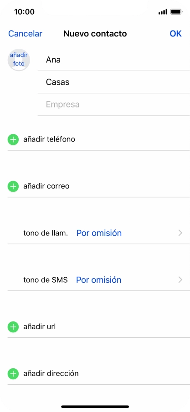Tap the green plus next to añadir url
Viewport: 190px width, 412px height.
pos(13,327)
